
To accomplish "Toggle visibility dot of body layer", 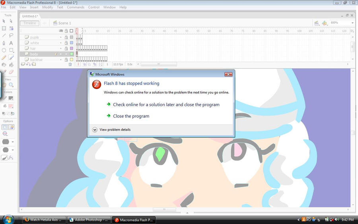I will point(61,54).
